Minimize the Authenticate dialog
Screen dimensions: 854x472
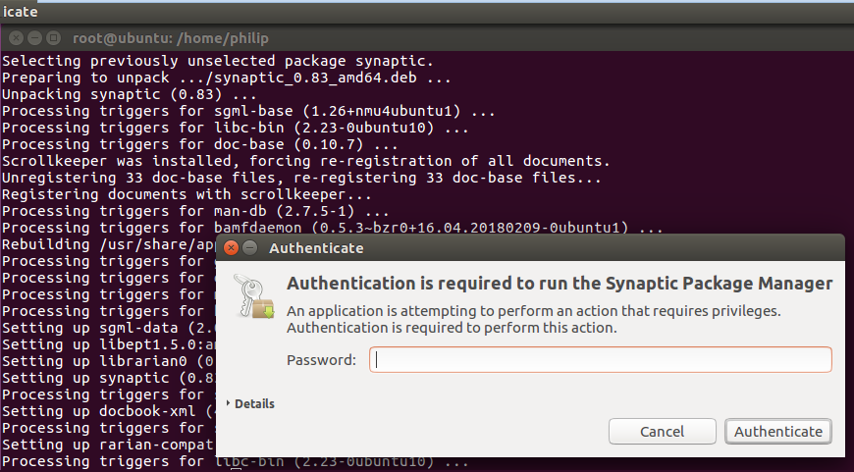(250, 247)
